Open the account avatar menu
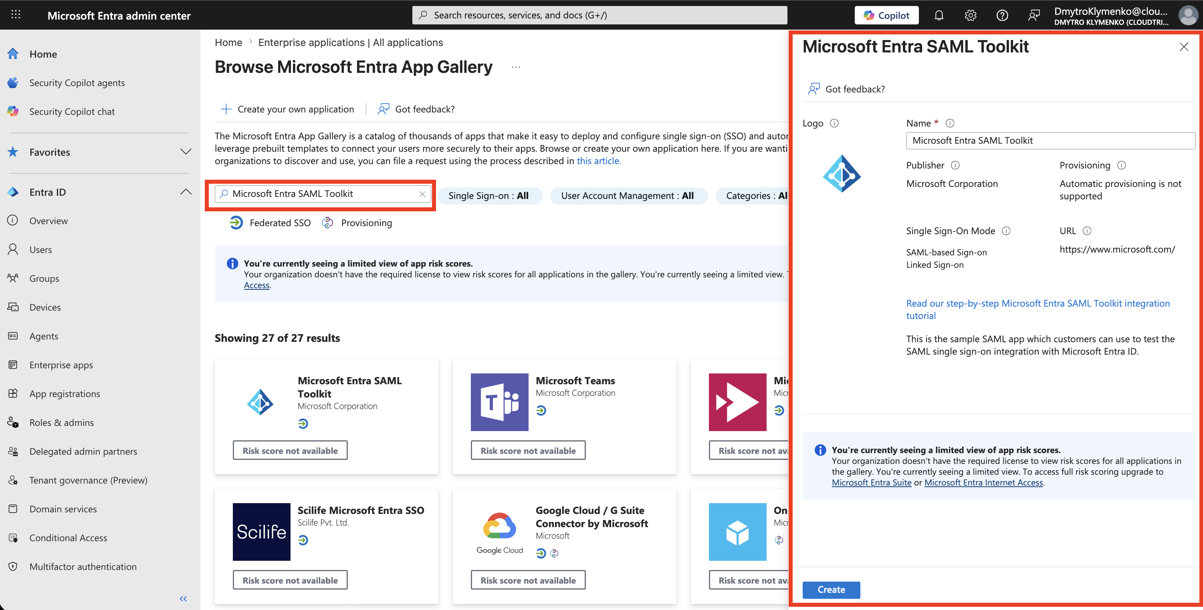The image size is (1203, 610). point(1188,15)
